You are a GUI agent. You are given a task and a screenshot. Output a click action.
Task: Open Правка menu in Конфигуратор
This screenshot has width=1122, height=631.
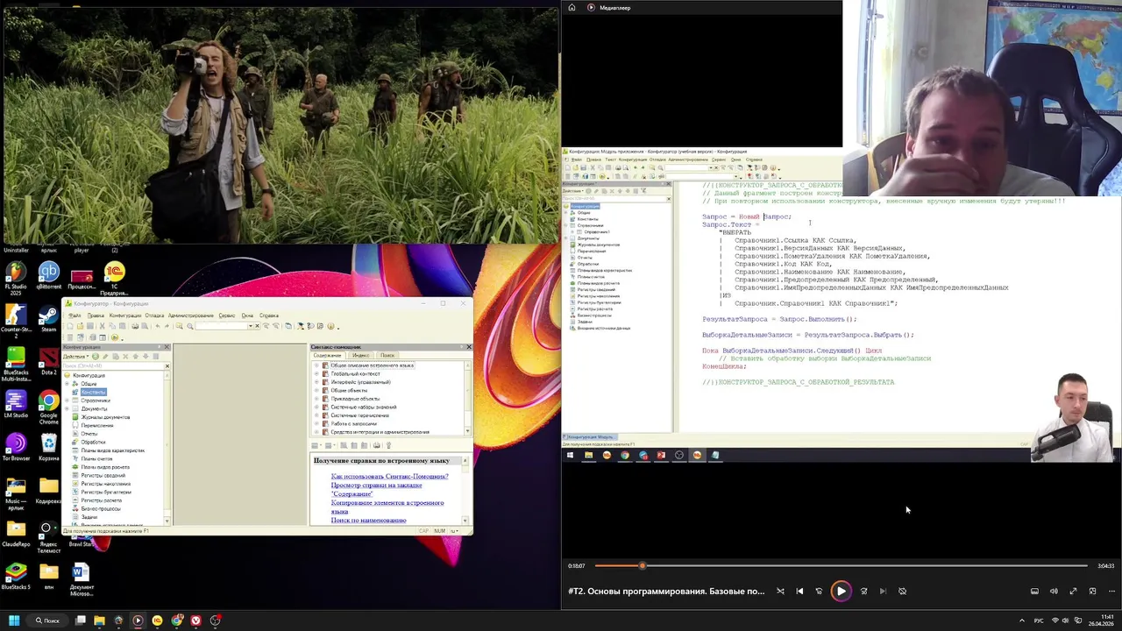96,315
